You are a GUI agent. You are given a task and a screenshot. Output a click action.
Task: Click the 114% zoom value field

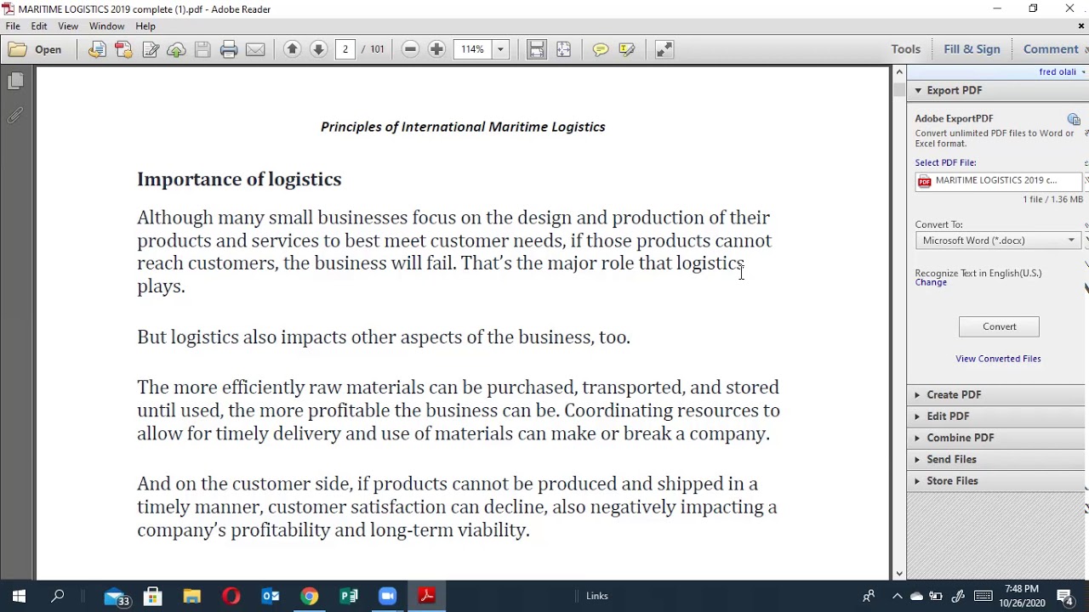(x=472, y=49)
